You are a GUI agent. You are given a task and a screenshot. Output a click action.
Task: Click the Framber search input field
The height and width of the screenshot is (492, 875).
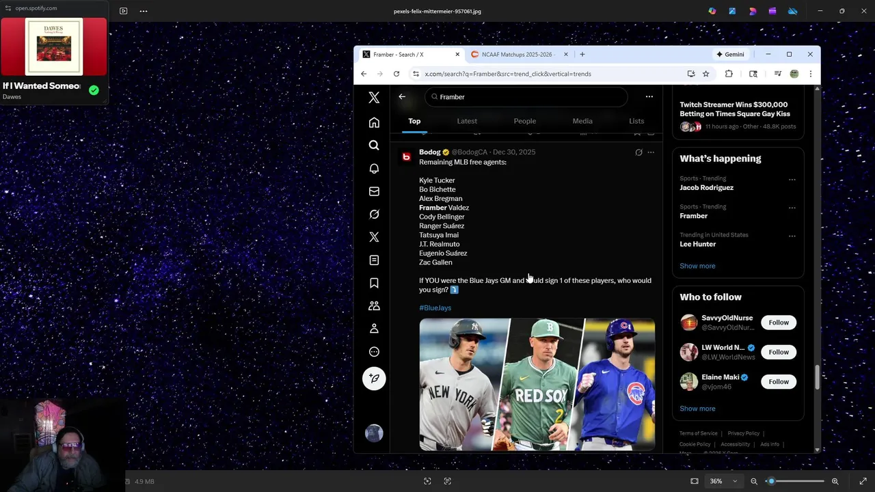(x=526, y=97)
